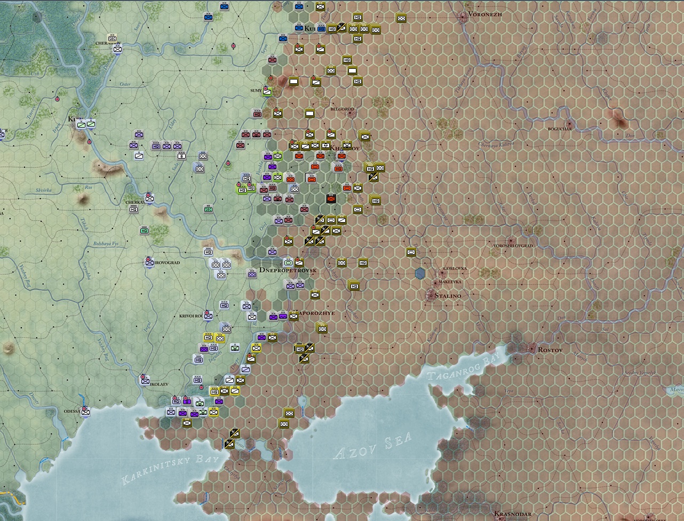The width and height of the screenshot is (684, 521).
Task: Click the Bolshaya Vys river label
Action: click(106, 244)
